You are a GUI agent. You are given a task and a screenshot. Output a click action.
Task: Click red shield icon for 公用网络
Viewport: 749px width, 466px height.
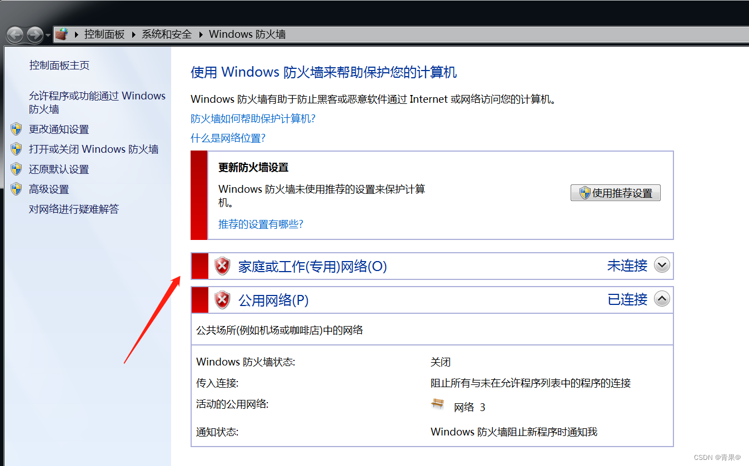pos(222,300)
